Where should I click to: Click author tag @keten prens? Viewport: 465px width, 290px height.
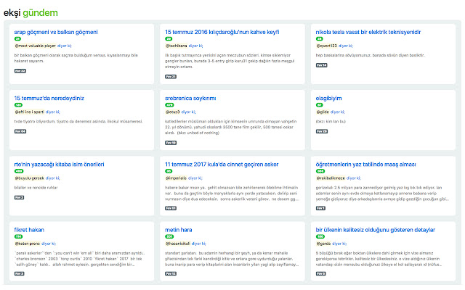click(x=28, y=244)
